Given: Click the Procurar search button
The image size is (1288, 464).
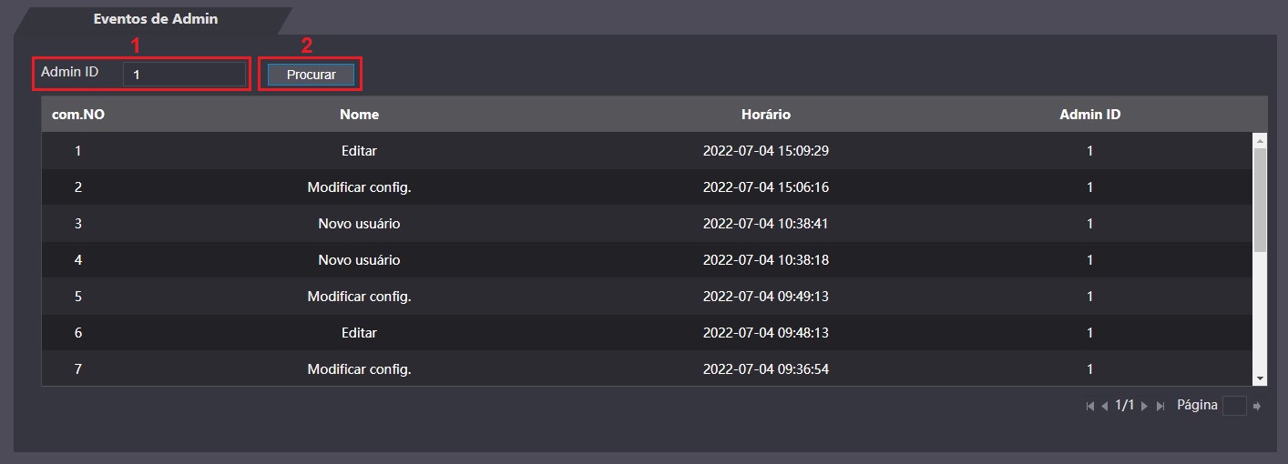Looking at the screenshot, I should click(311, 75).
